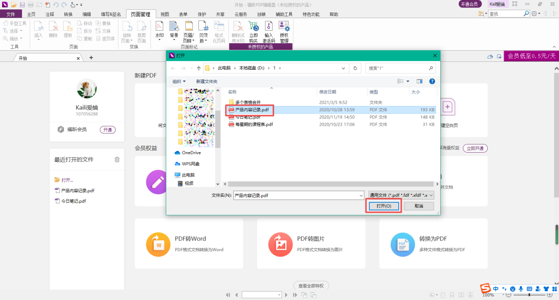The width and height of the screenshot is (559, 300).
Task: Click the 转换为PDF blue icon
Action: [x=402, y=244]
